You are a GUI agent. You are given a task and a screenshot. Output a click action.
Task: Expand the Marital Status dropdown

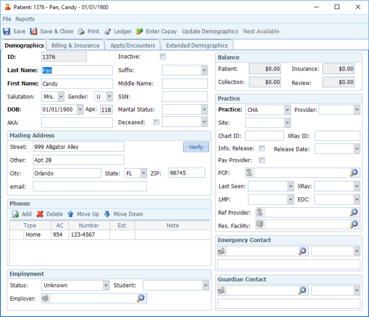pyautogui.click(x=204, y=110)
